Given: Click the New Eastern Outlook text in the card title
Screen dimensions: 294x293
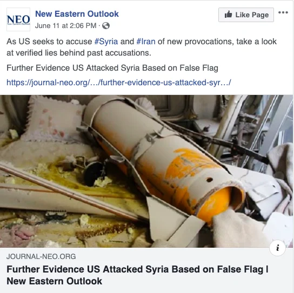Looking at the screenshot, I should (55, 281).
